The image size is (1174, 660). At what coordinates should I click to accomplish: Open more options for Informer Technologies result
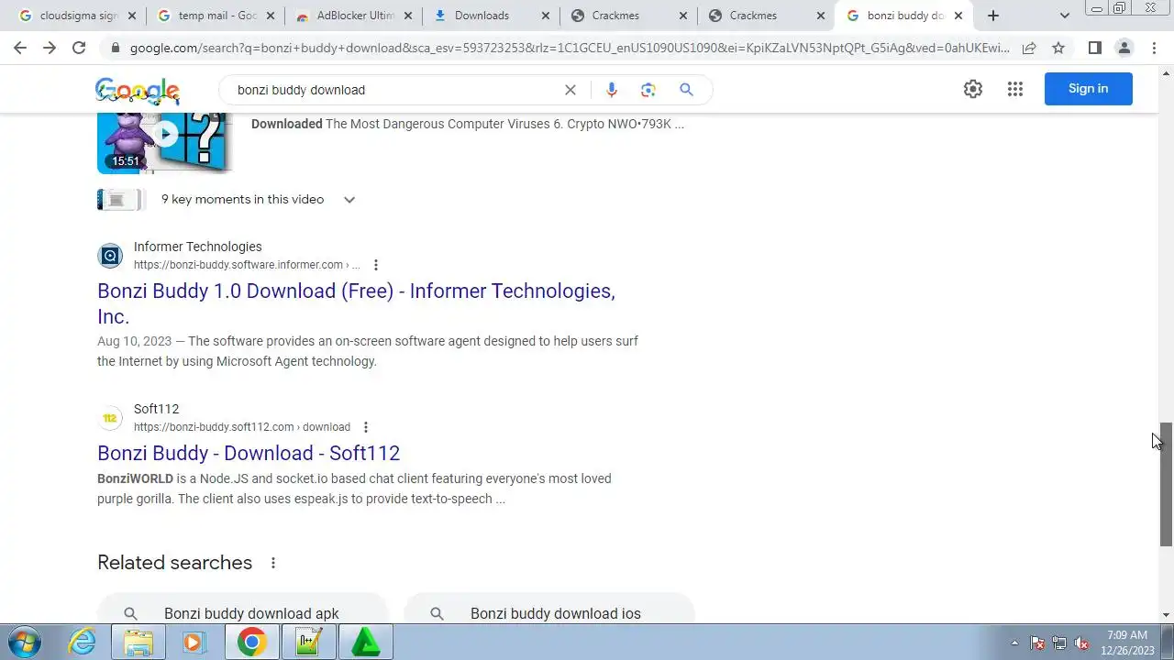tap(375, 265)
